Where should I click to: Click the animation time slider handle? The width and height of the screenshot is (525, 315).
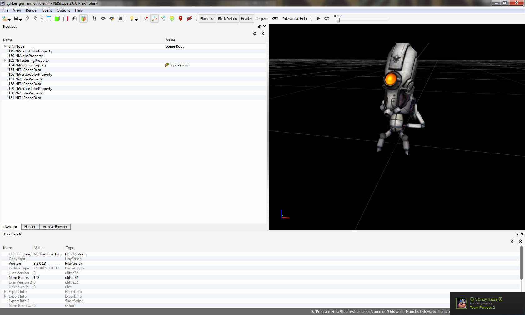click(x=338, y=20)
